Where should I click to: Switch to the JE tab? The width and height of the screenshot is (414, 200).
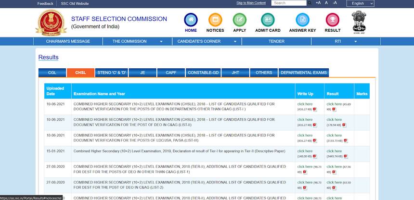click(142, 73)
